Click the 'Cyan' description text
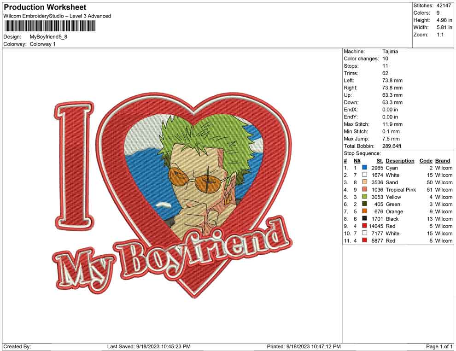This screenshot has height=351, width=456. click(x=392, y=168)
